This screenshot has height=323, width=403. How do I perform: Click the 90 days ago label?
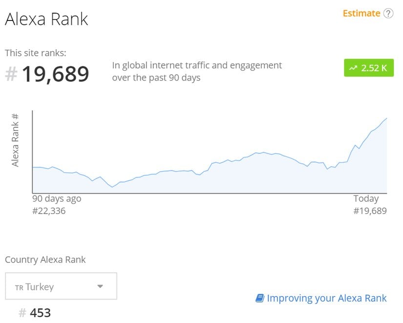click(56, 198)
